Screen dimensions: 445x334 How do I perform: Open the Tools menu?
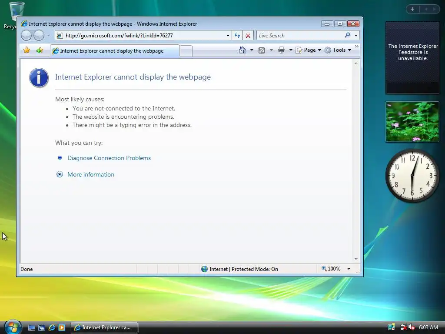click(x=338, y=50)
